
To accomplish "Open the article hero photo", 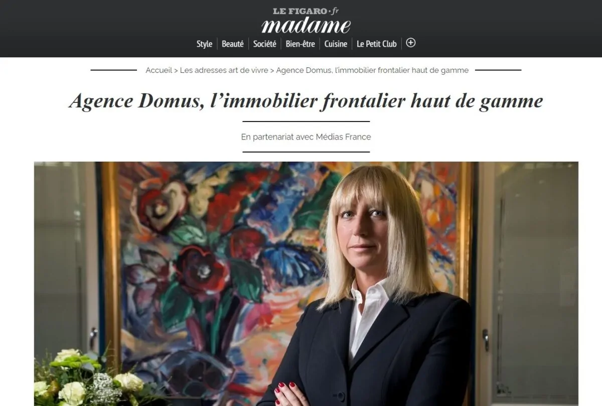I will coord(306,284).
